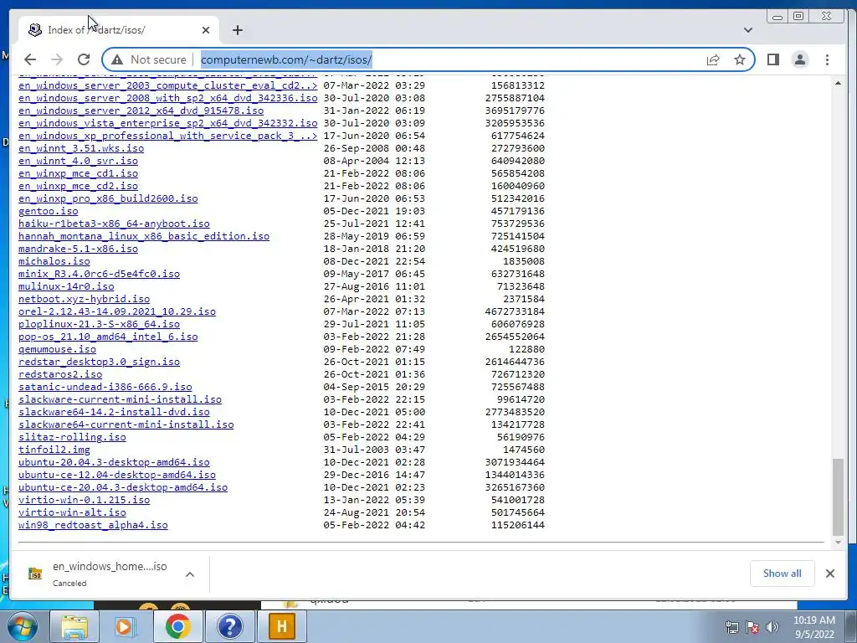The image size is (857, 643).
Task: Open en_windows_server_2008_with_sp2_x64 link
Action: pos(167,98)
